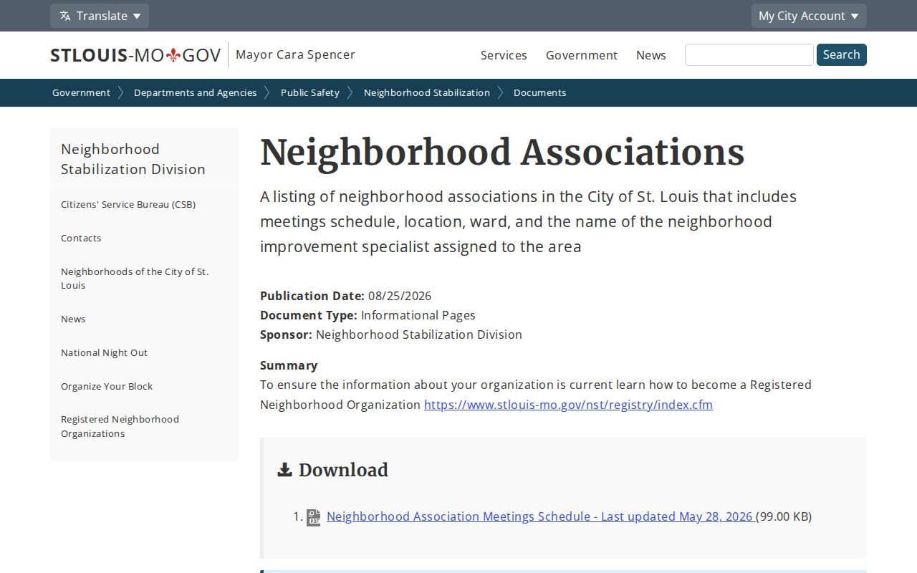Click the Document Type Informational Pages text
Viewport: 917px width, 573px height.
click(x=368, y=315)
